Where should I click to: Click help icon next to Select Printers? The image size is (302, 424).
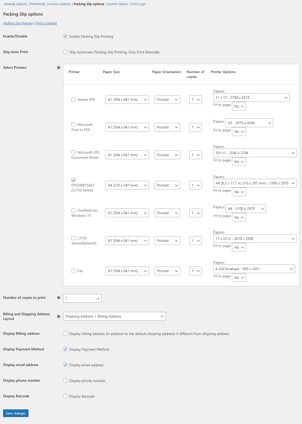(59, 68)
